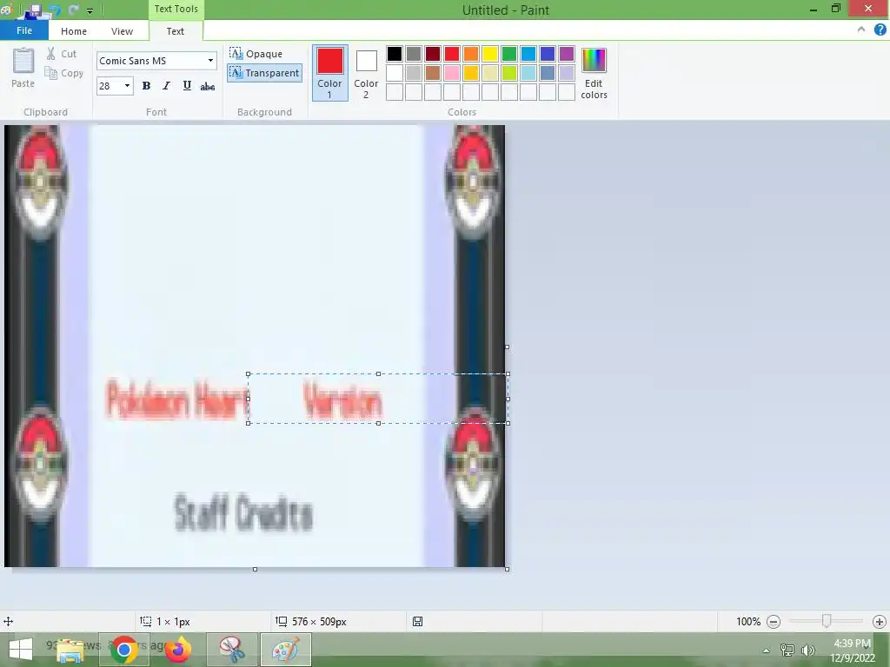Screen dimensions: 890x667
Task: Open Paint Help icon
Action: click(x=880, y=30)
